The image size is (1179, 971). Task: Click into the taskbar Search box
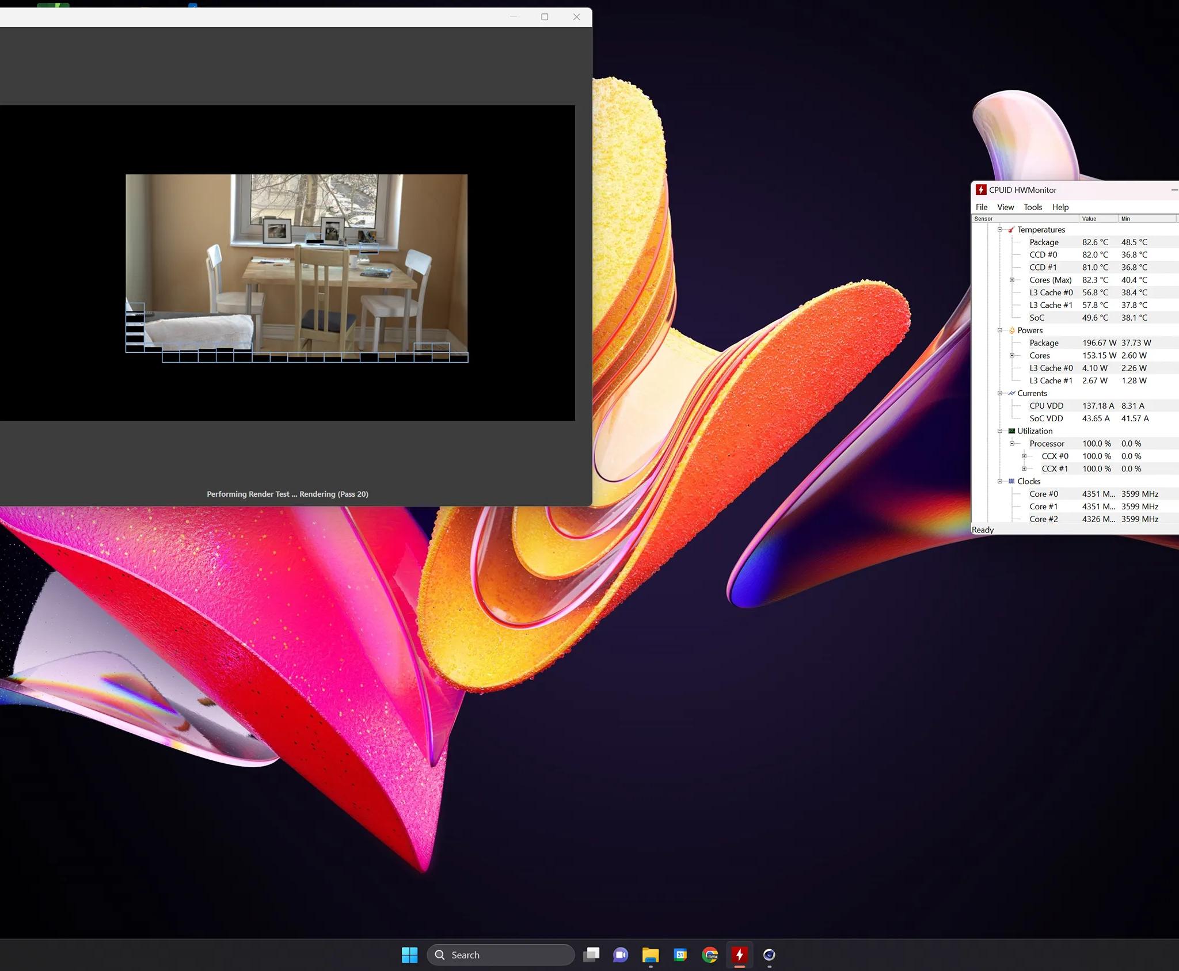(x=501, y=955)
